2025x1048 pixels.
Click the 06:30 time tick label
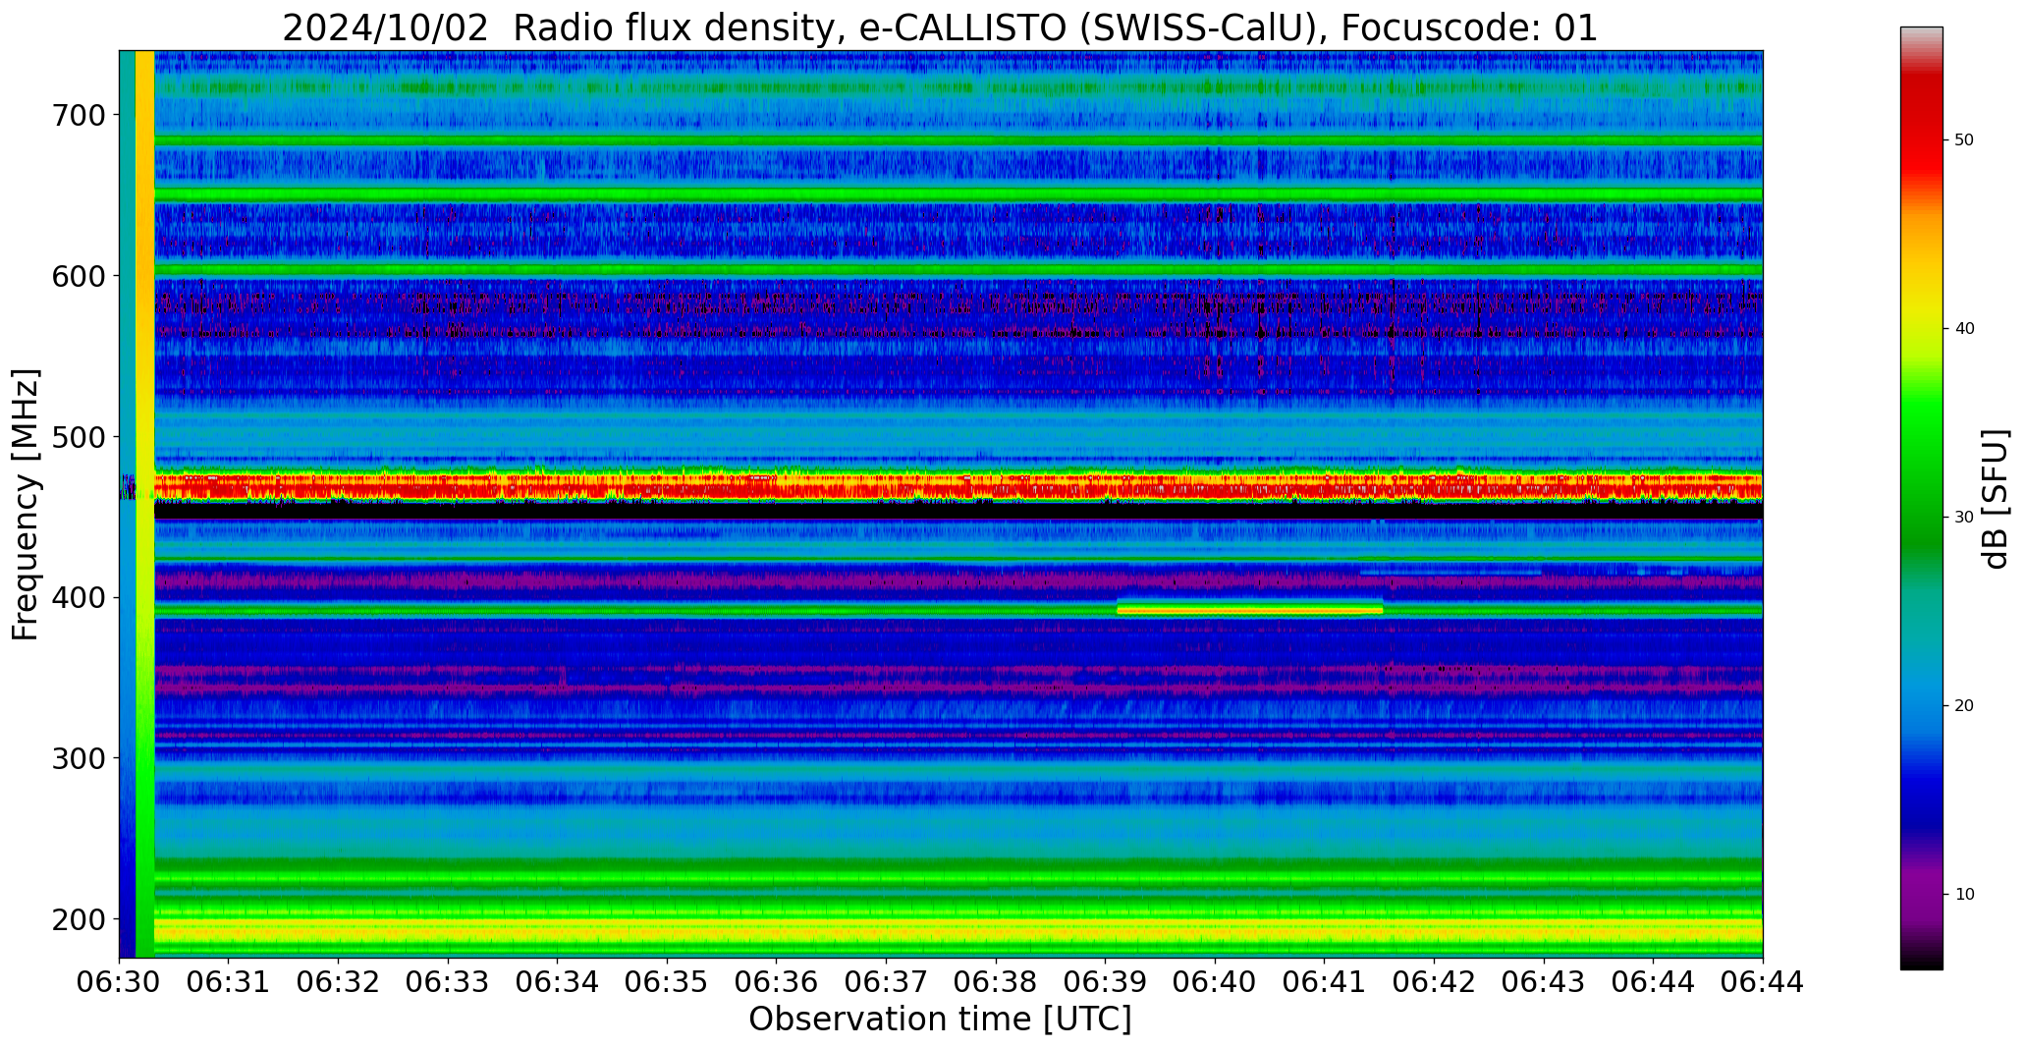[x=120, y=981]
